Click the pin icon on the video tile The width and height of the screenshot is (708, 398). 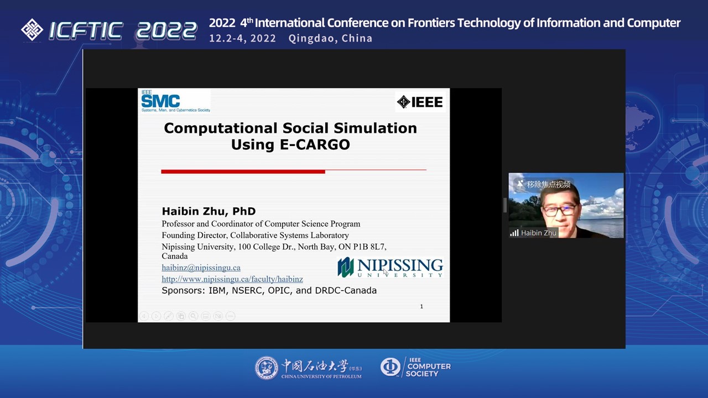pos(520,184)
